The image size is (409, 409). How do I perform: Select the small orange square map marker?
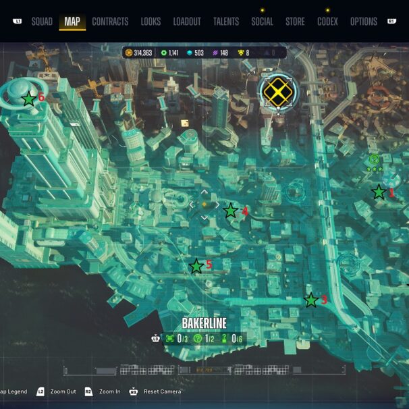(185, 123)
